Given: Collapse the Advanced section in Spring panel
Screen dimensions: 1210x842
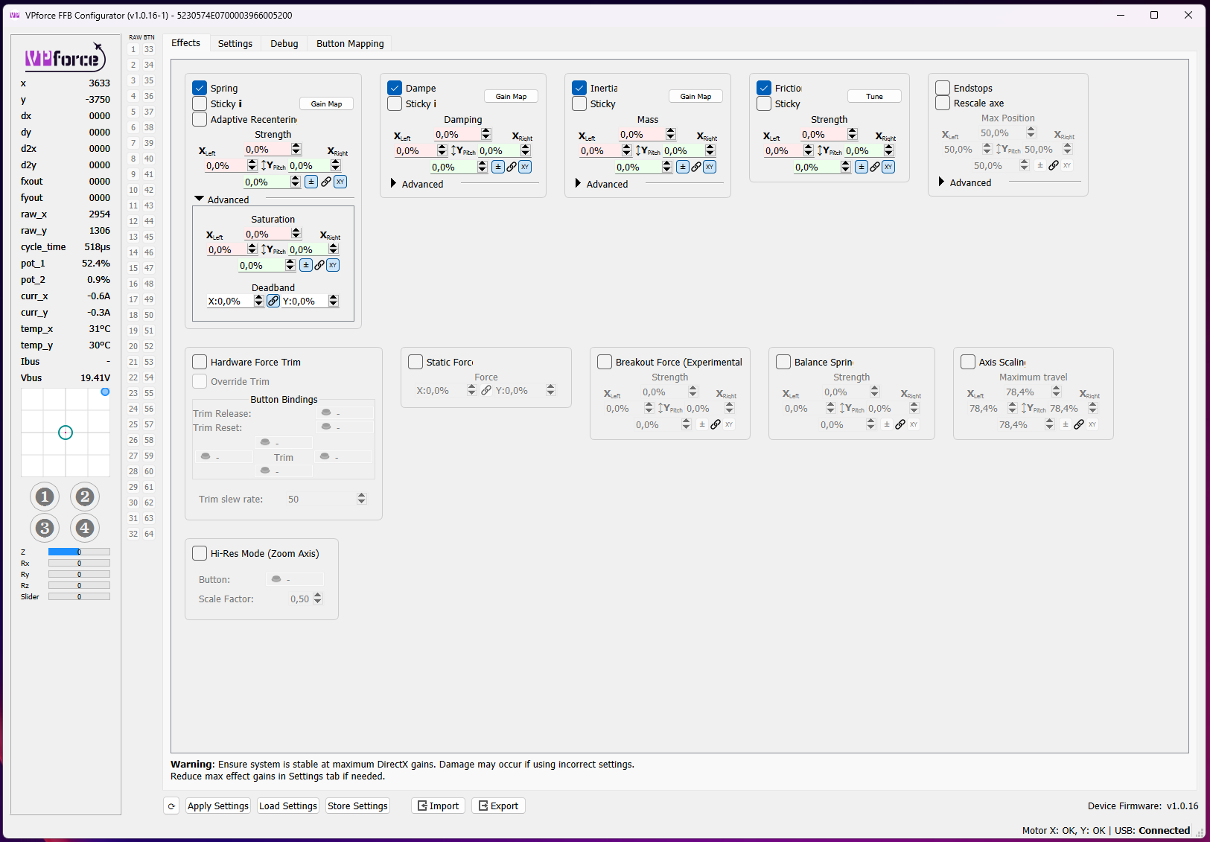Looking at the screenshot, I should click(x=199, y=199).
